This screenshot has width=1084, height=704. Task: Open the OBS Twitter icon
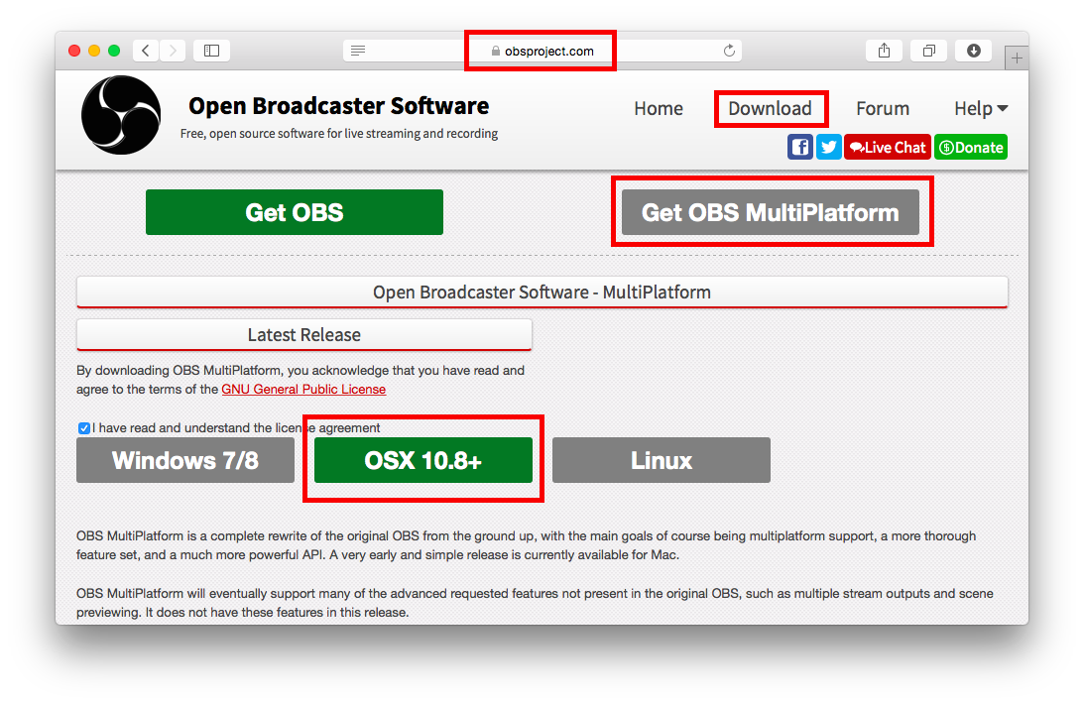828,147
